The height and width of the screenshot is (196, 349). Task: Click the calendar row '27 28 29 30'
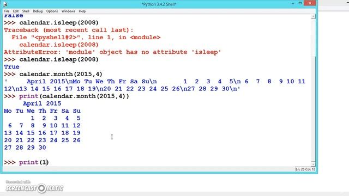coord(25,148)
